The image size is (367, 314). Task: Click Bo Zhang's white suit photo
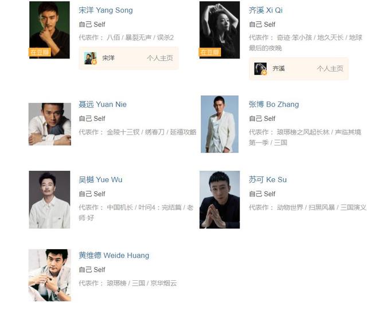click(x=220, y=124)
